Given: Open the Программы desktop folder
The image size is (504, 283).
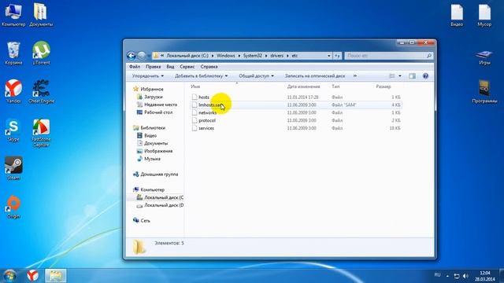Looking at the screenshot, I should (x=484, y=91).
